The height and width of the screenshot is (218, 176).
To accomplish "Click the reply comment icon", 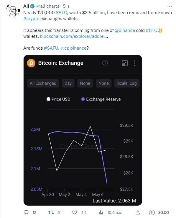I will click(26, 212).
